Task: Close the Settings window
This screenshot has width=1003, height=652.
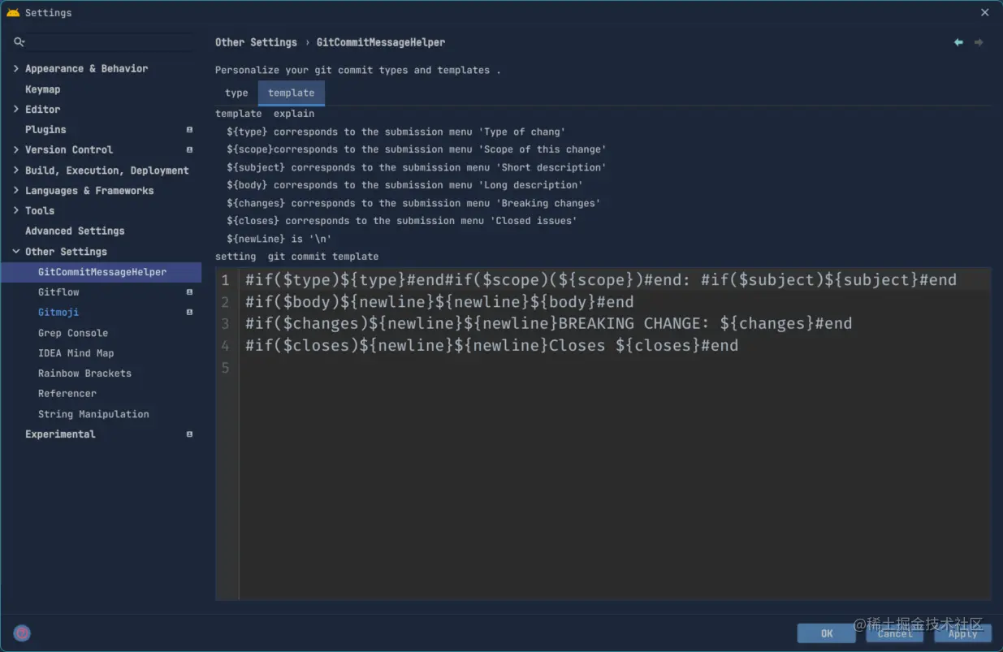Action: pos(984,12)
